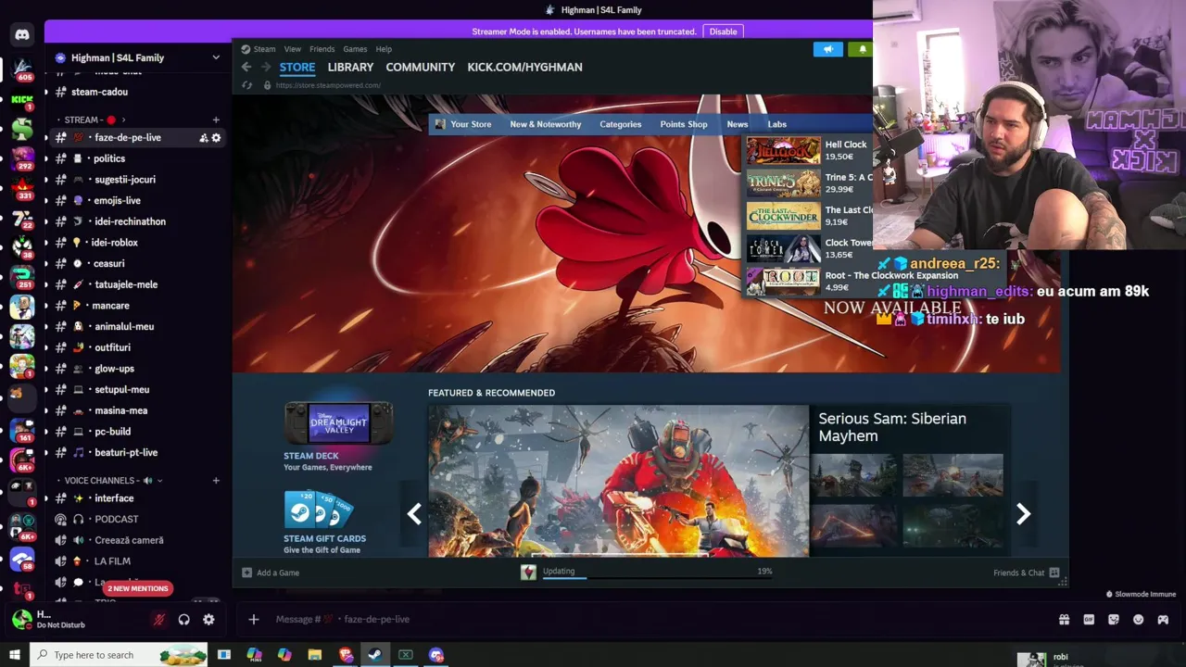Open Your Store dropdown
This screenshot has width=1186, height=667.
pos(471,124)
